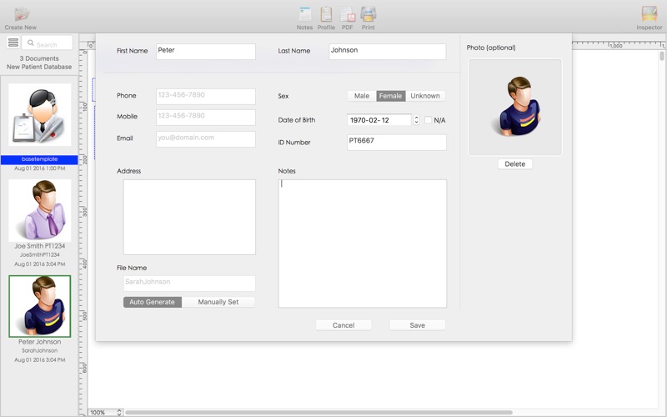Click the Cancel button

[344, 325]
